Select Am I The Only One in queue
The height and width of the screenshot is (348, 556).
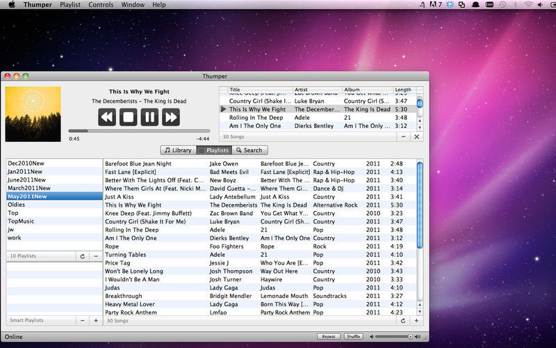[318, 126]
